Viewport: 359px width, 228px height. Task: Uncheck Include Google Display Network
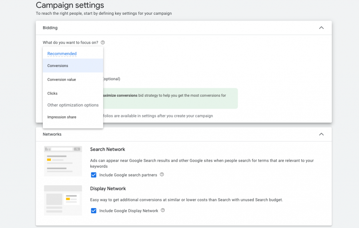click(94, 210)
